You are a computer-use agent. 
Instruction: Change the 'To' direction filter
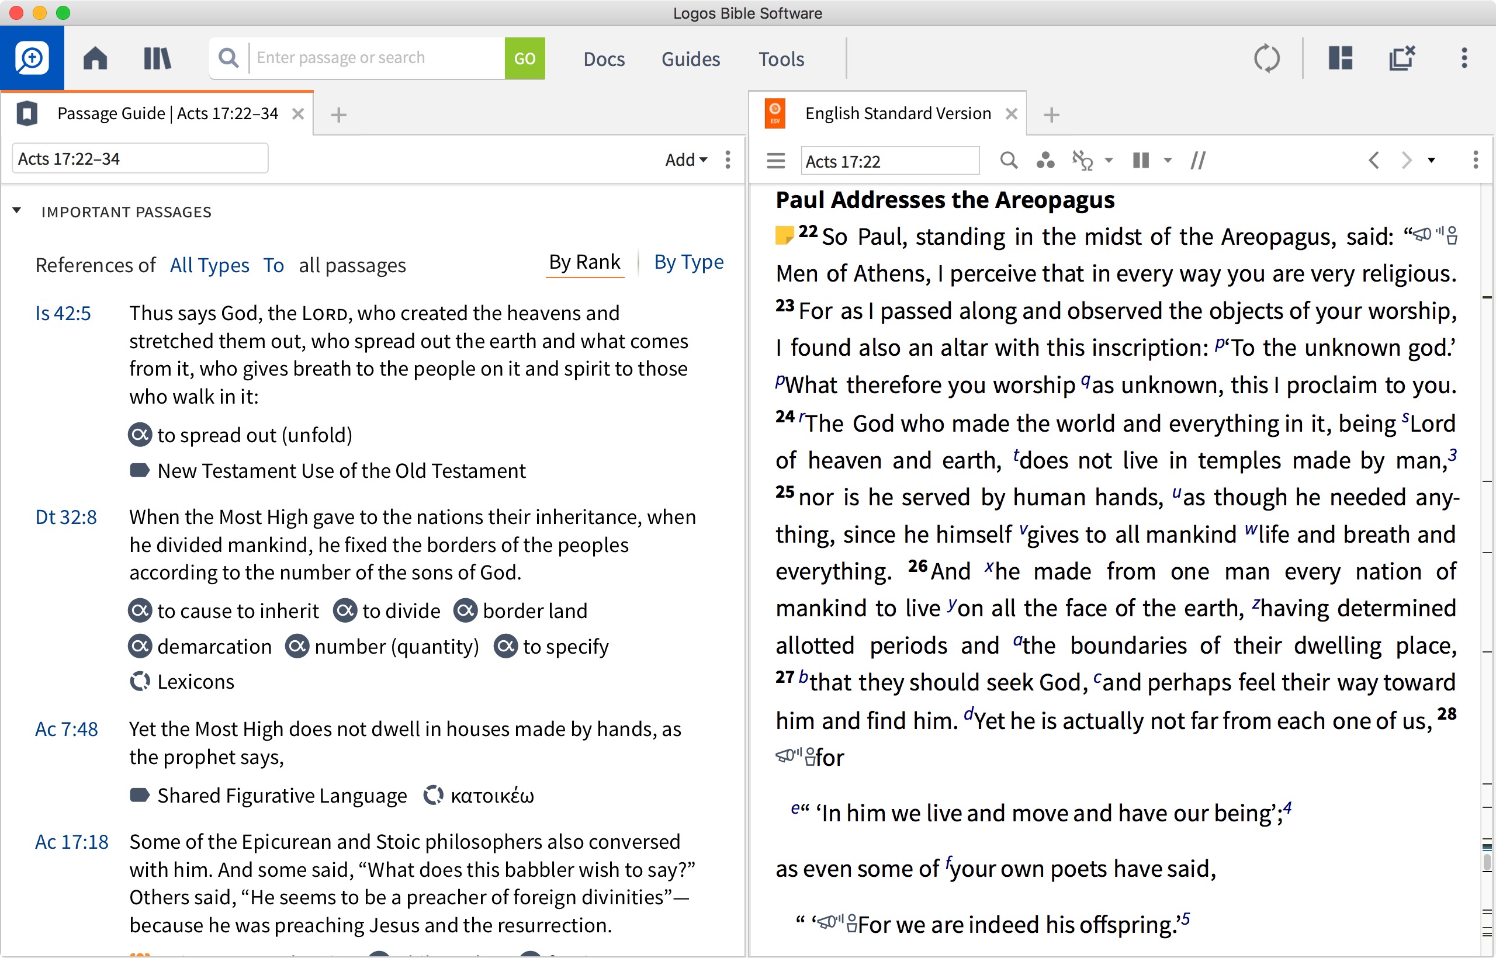pos(273,266)
